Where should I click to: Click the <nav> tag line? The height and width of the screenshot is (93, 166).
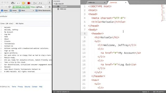[95, 80]
